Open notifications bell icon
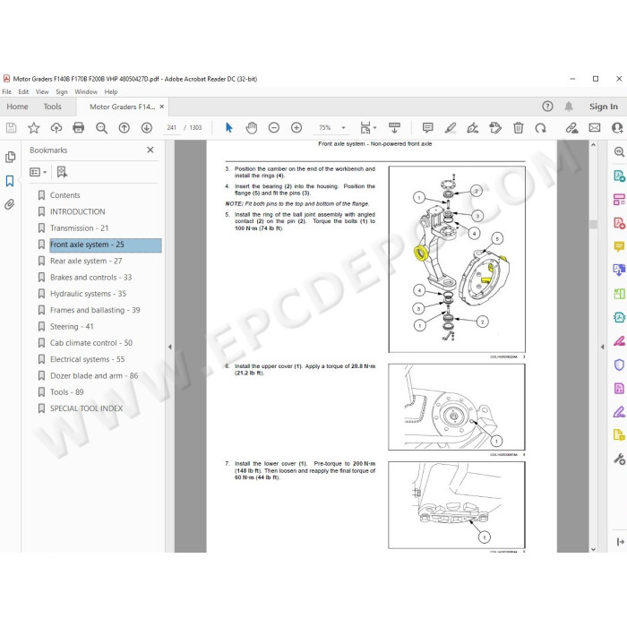 coord(569,107)
